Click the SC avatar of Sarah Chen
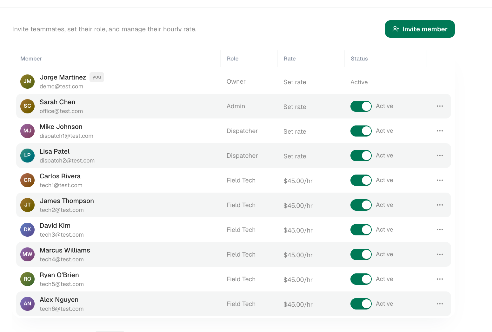 27,106
